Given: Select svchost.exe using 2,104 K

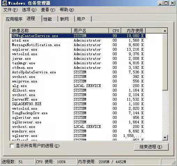Looking at the screenshot, I should (78, 95).
